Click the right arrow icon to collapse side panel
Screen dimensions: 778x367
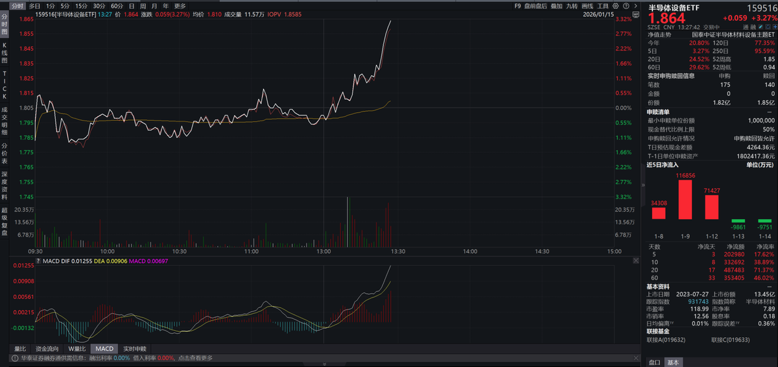coord(635,6)
